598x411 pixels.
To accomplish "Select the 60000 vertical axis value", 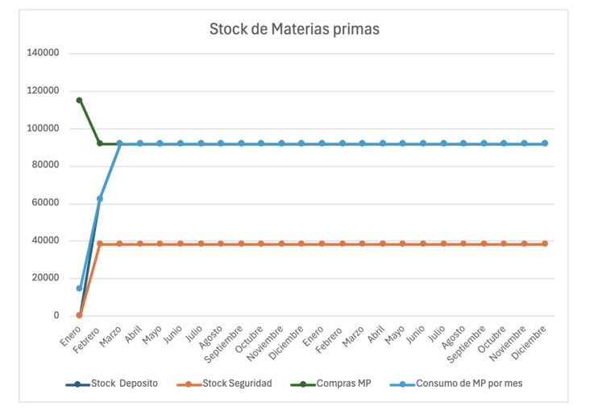I will click(44, 203).
